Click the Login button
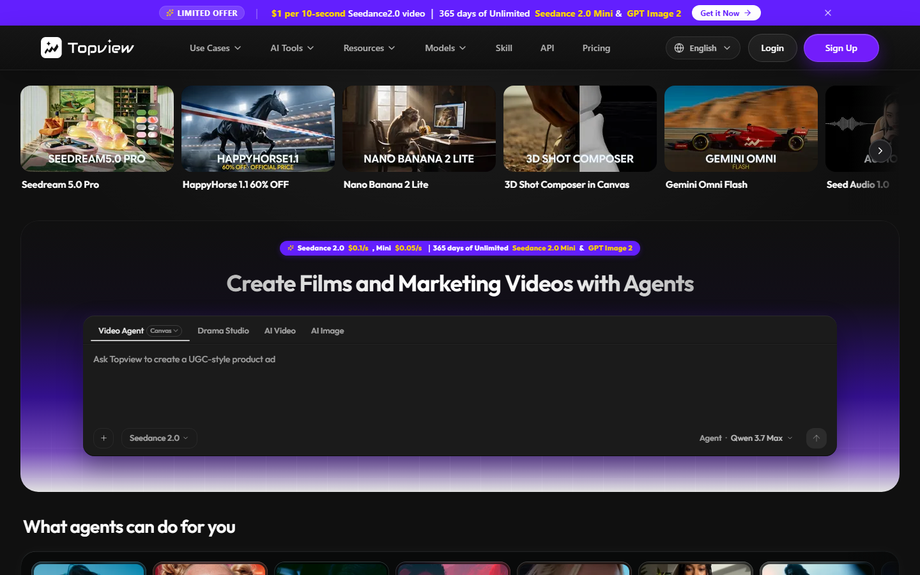Screen dimensions: 920x575 (772, 48)
